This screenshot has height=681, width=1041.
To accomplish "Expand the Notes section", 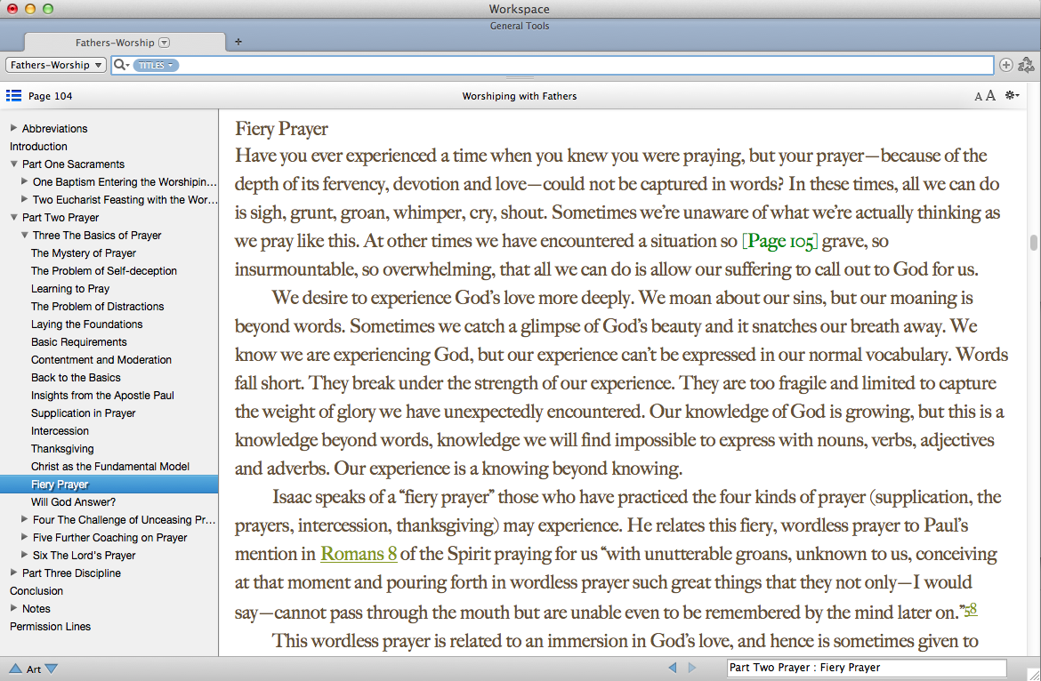I will 13,608.
